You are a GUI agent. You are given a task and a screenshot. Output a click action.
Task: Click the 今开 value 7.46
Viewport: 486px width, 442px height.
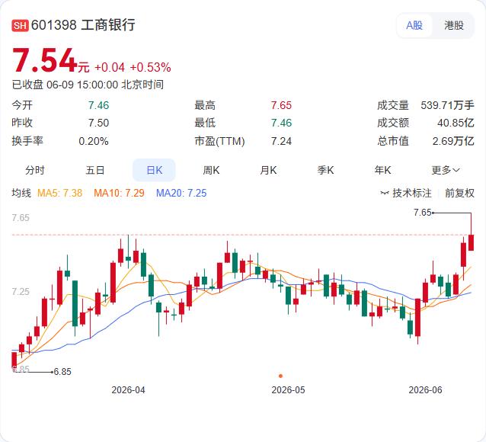coord(98,105)
